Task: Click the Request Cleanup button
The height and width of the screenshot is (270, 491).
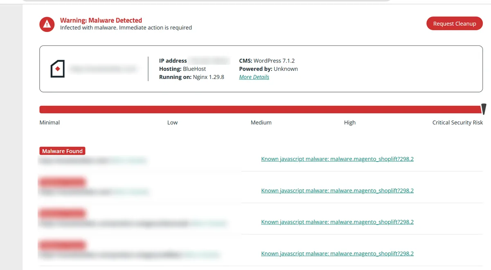Action: click(455, 23)
